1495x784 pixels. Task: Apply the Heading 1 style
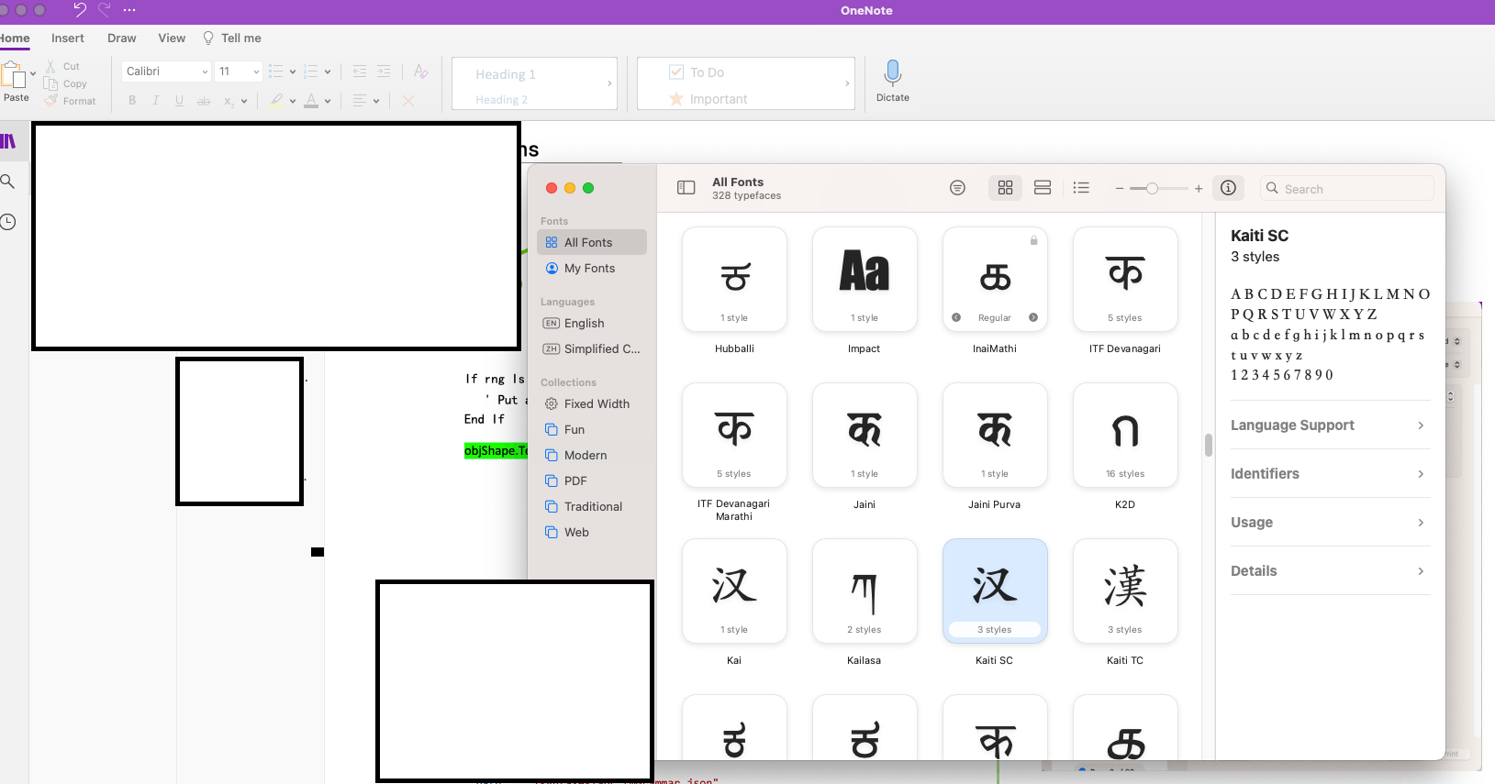[506, 74]
